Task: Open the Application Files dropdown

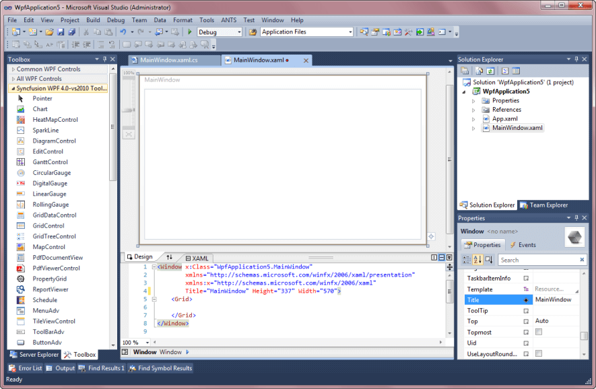Action: coord(350,32)
